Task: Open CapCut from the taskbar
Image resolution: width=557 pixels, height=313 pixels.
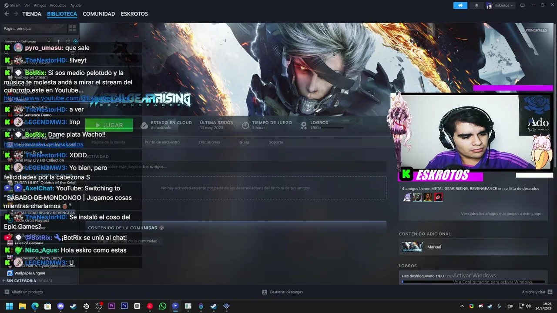Action: [x=137, y=306]
